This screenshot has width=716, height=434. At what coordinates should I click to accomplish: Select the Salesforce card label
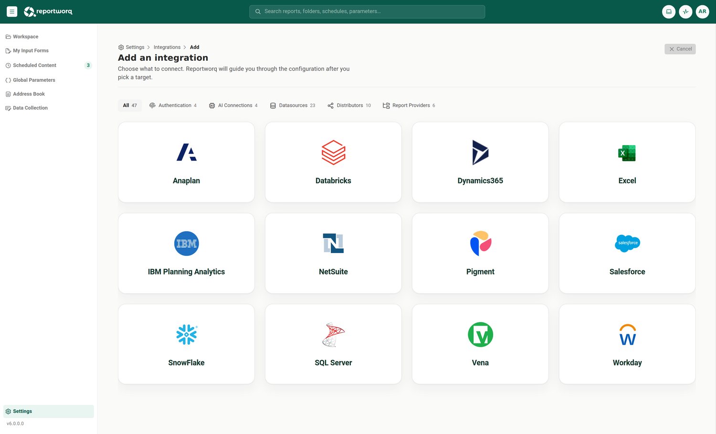pyautogui.click(x=627, y=272)
